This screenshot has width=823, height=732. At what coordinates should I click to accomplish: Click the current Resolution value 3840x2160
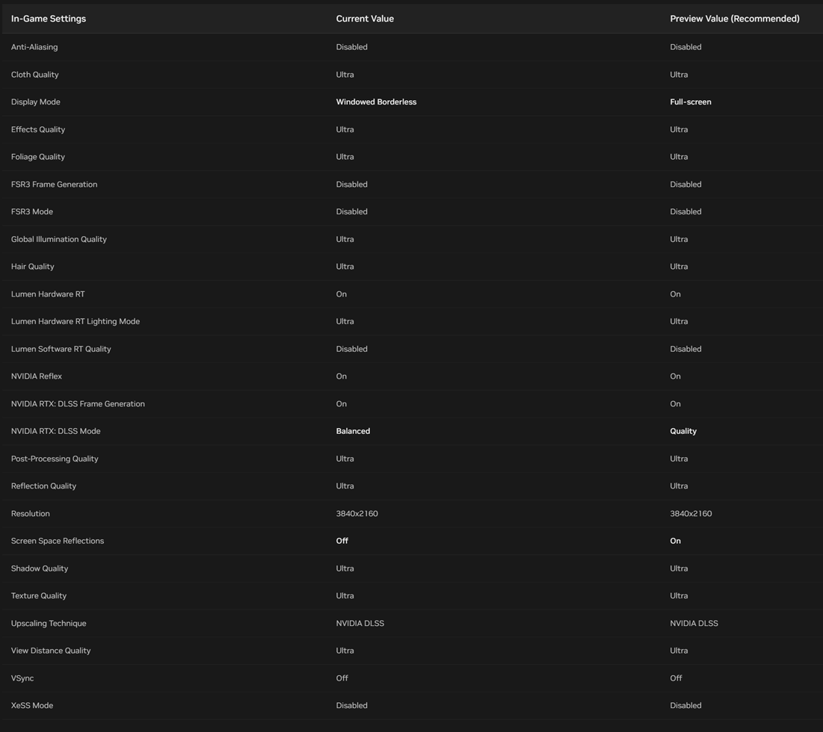click(x=357, y=514)
